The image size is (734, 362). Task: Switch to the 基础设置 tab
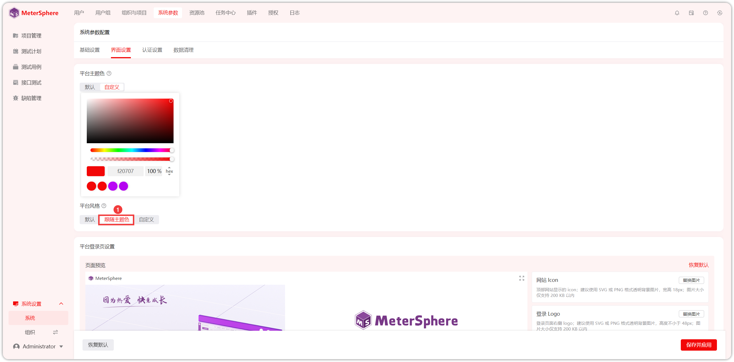point(90,50)
